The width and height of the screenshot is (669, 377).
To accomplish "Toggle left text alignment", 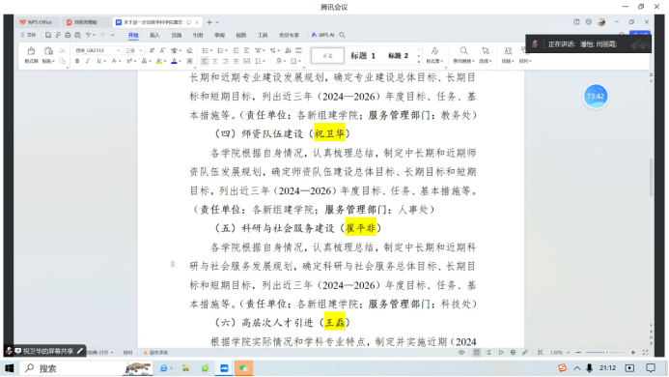I will point(205,61).
